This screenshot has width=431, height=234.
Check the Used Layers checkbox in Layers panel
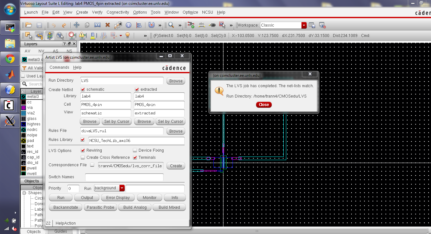[x=23, y=76]
